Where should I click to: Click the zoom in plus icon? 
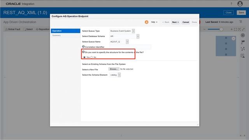point(231,29)
